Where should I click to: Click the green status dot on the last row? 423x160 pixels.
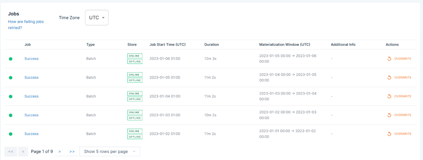point(10,134)
